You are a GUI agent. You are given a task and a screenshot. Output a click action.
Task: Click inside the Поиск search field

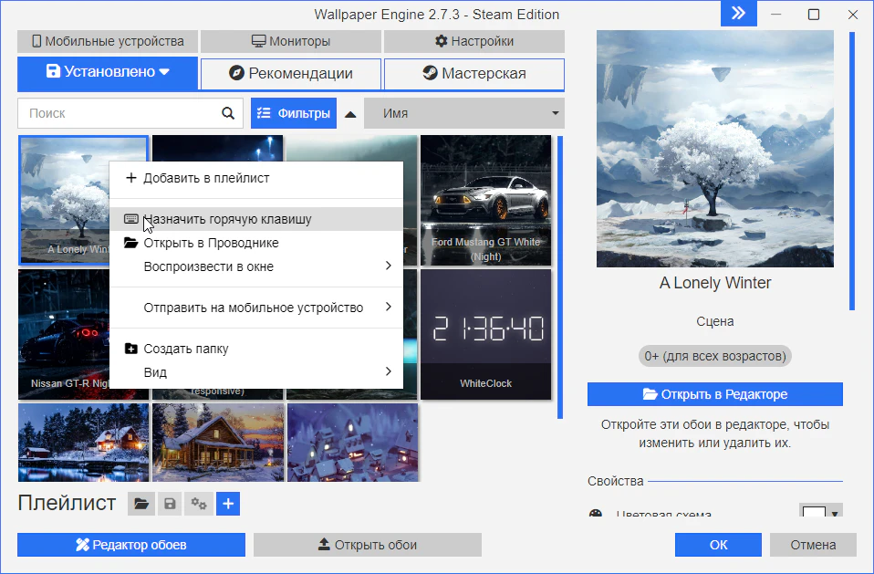[119, 114]
